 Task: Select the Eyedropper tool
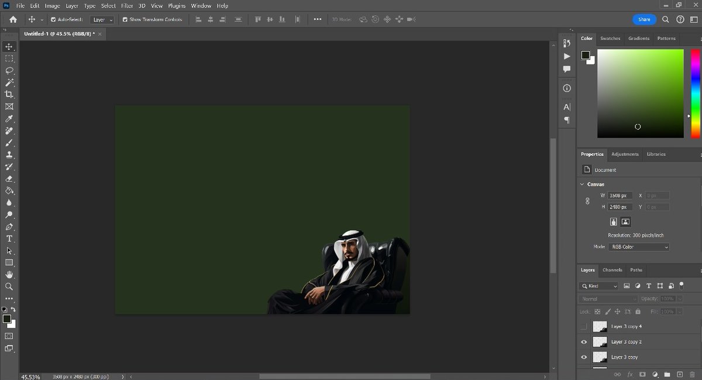pyautogui.click(x=9, y=118)
